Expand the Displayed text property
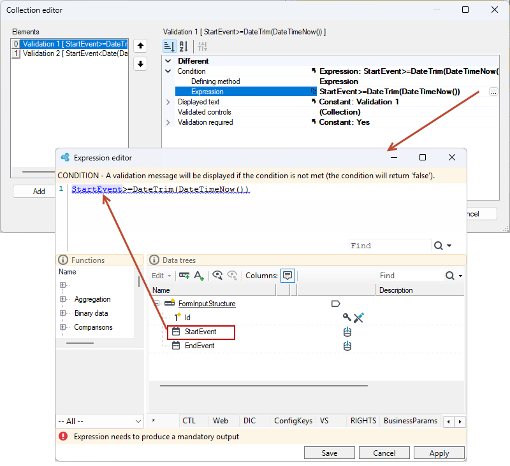 click(x=168, y=102)
